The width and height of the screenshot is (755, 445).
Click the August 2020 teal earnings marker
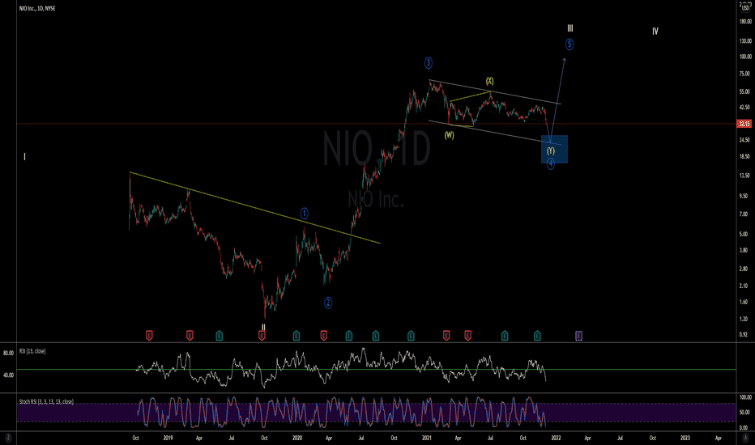pos(376,336)
